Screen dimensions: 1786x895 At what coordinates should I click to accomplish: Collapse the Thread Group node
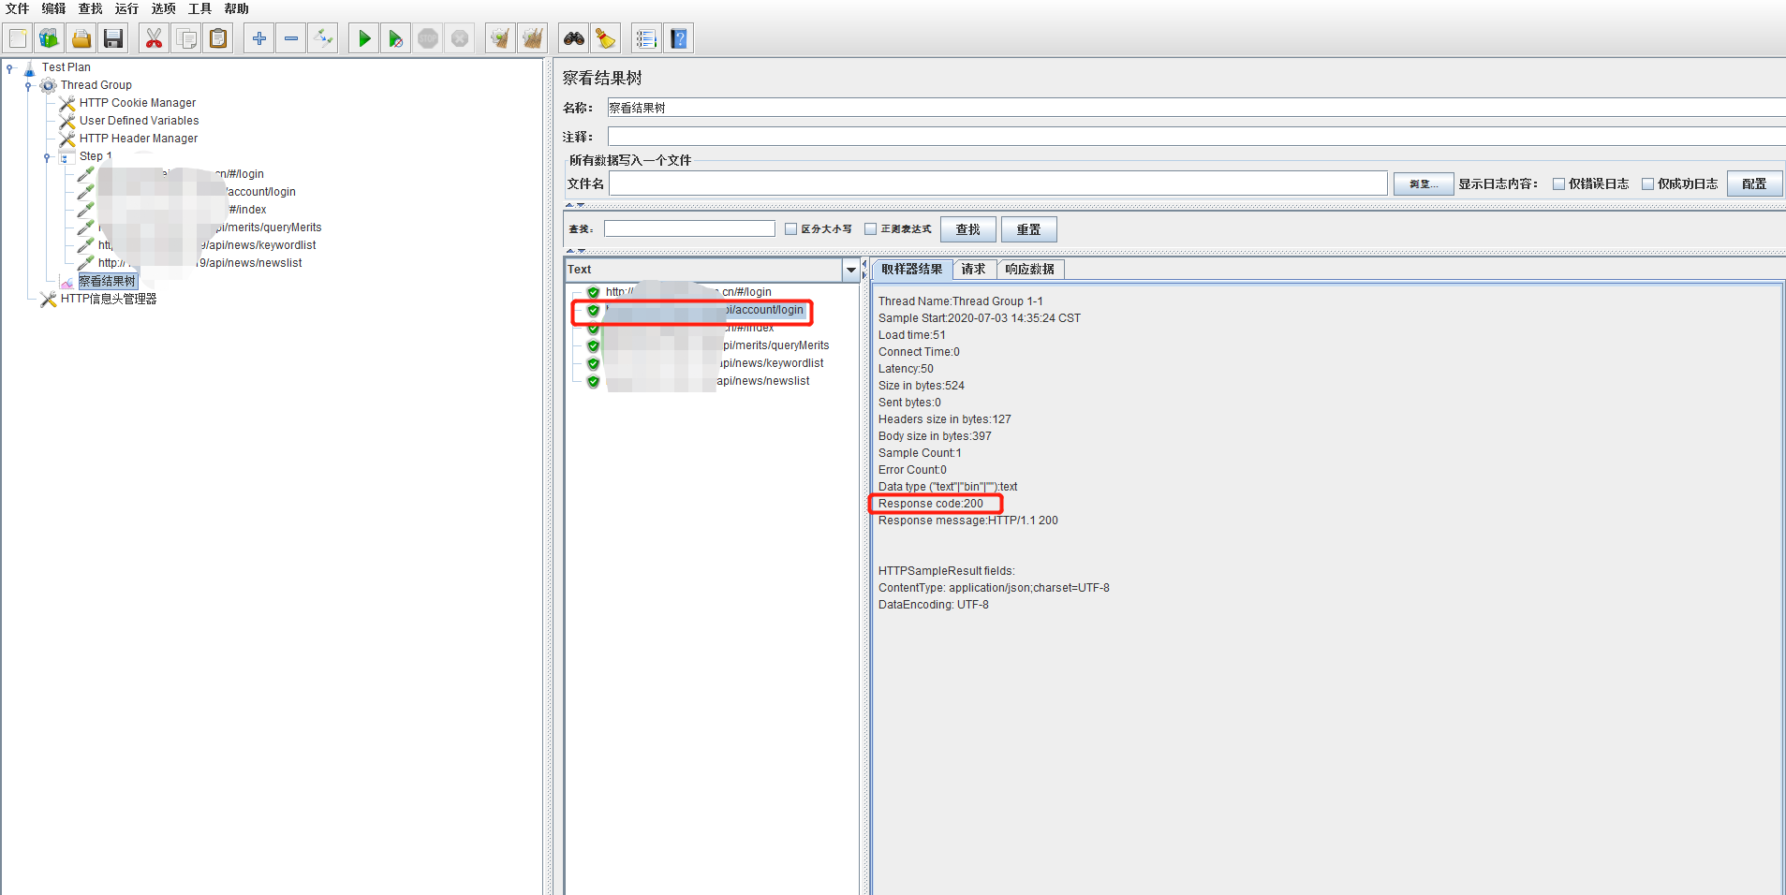(28, 85)
